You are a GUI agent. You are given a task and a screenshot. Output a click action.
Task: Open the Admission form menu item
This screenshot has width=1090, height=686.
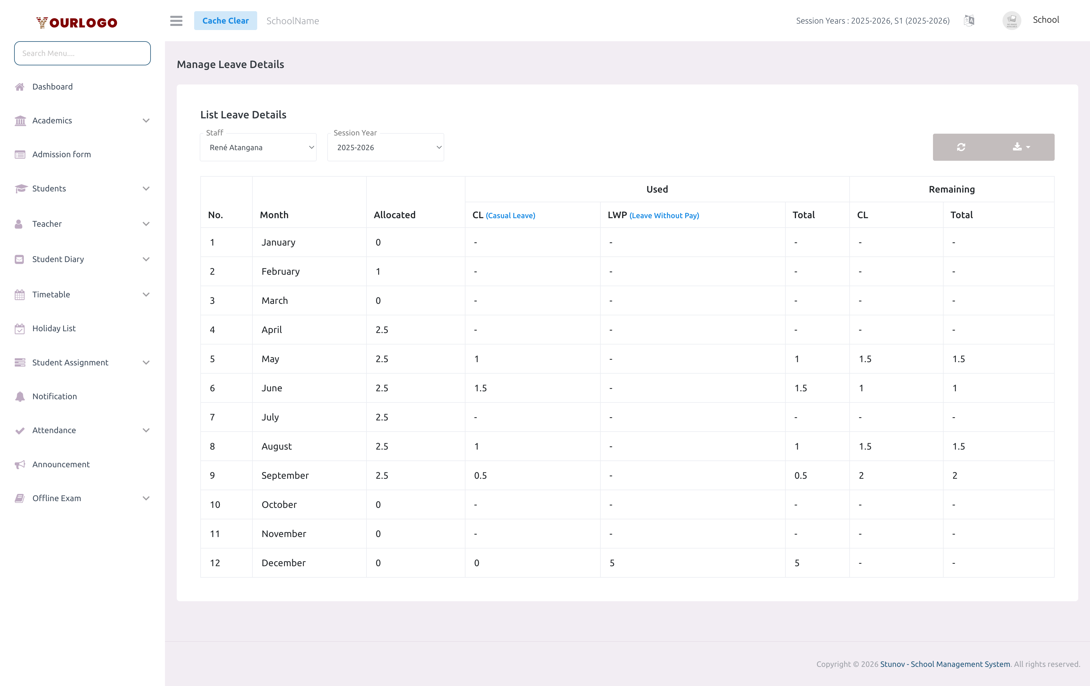point(62,154)
